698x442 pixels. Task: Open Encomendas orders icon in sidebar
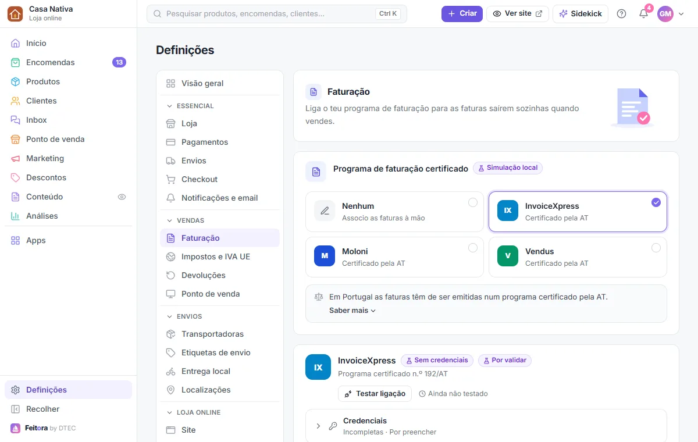pyautogui.click(x=16, y=62)
